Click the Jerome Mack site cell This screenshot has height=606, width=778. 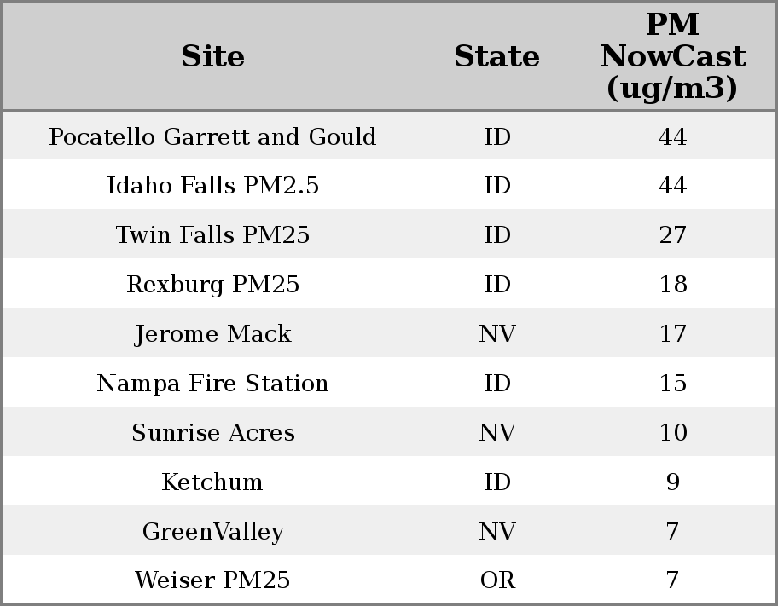212,334
